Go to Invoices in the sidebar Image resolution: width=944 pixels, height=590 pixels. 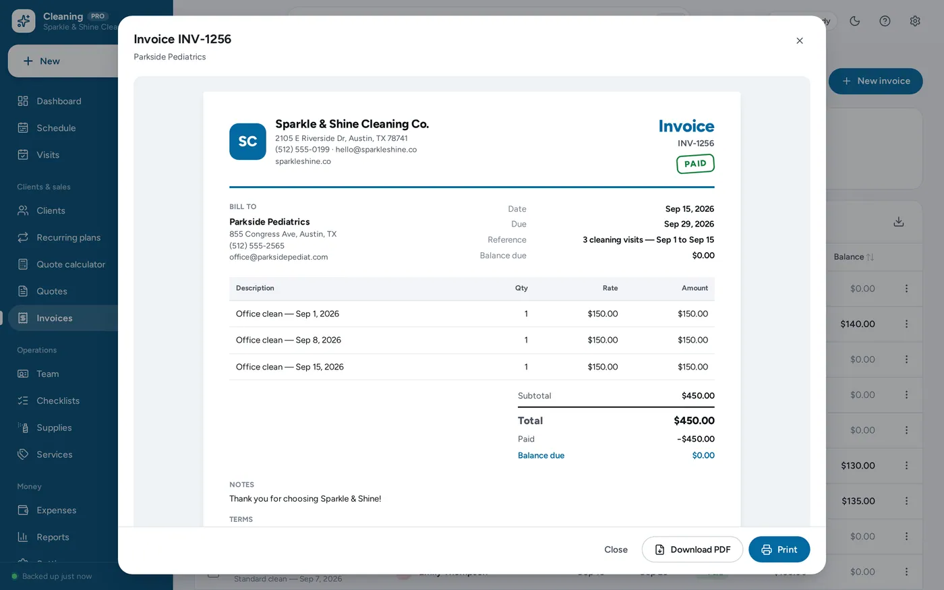point(63,318)
